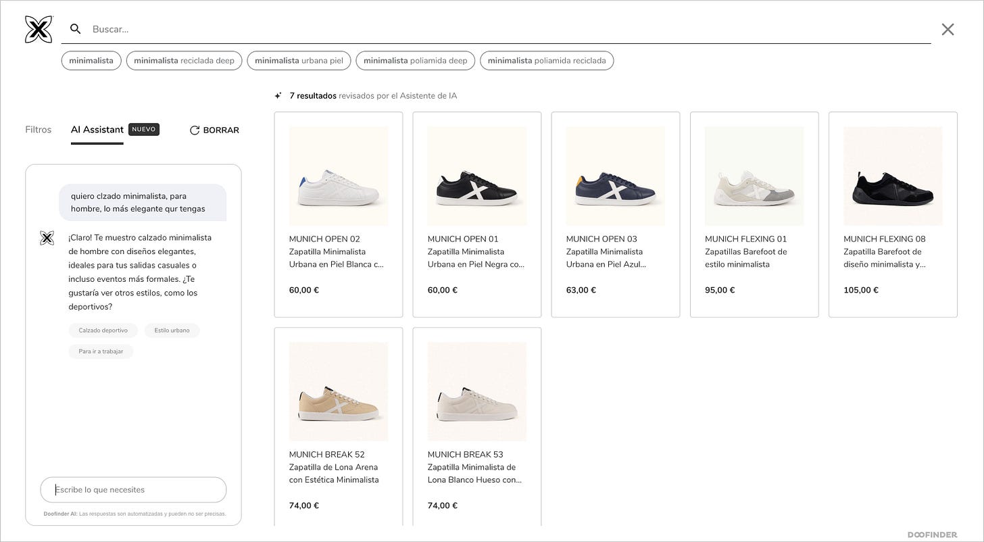Select 'minimalista reciclada deep' suggestion chip
The height and width of the screenshot is (542, 984).
[x=184, y=61]
